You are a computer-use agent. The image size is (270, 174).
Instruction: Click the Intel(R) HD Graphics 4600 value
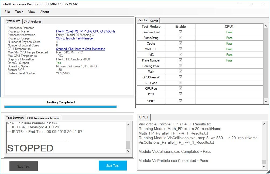pos(73,59)
